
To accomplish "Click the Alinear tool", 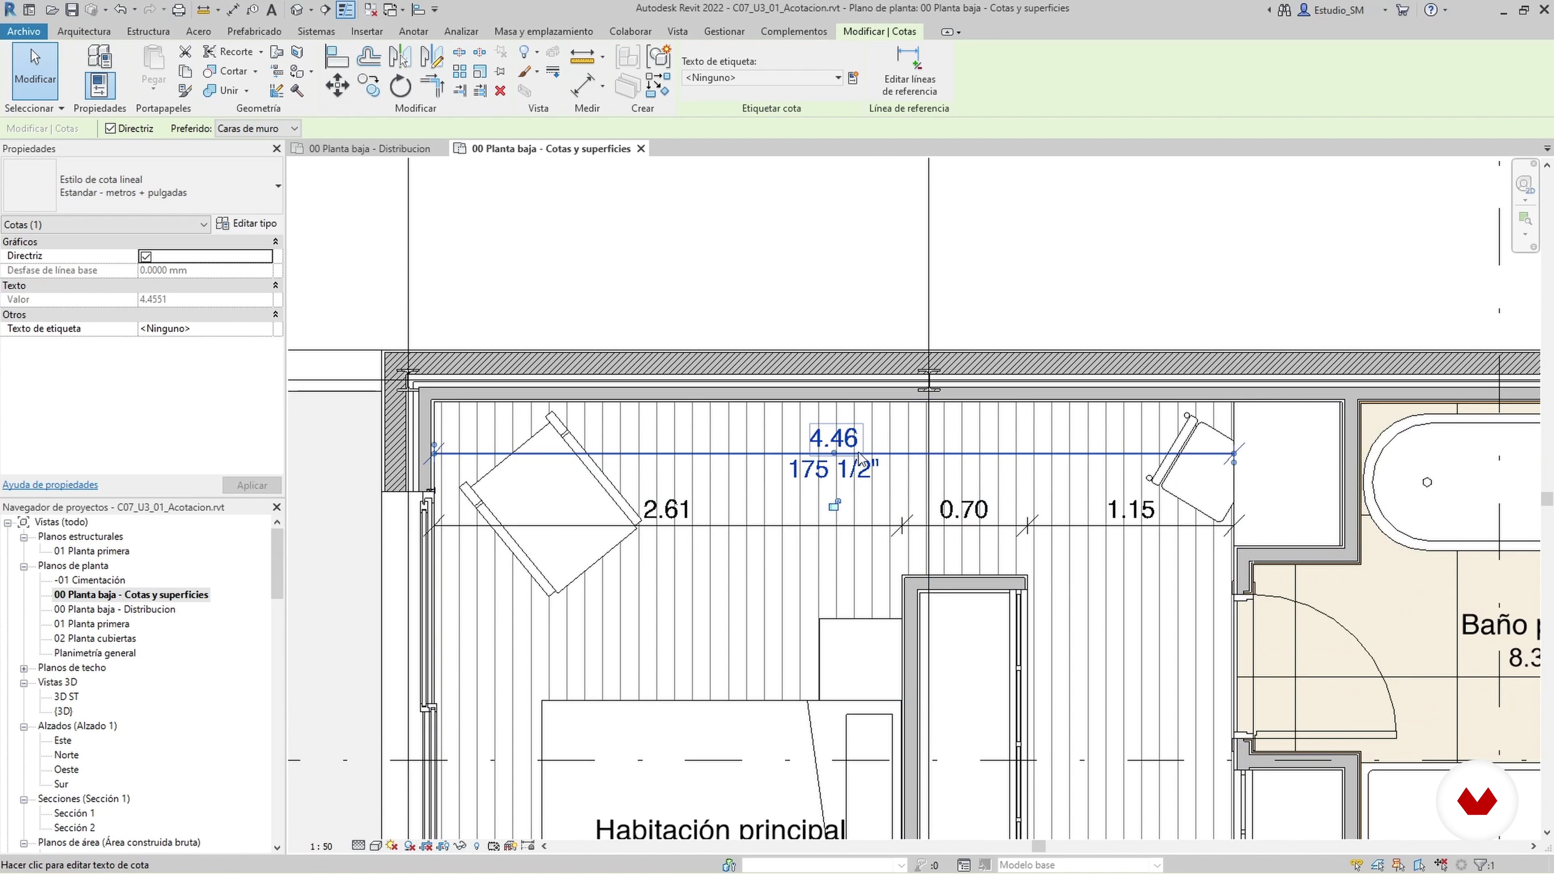I will (337, 57).
